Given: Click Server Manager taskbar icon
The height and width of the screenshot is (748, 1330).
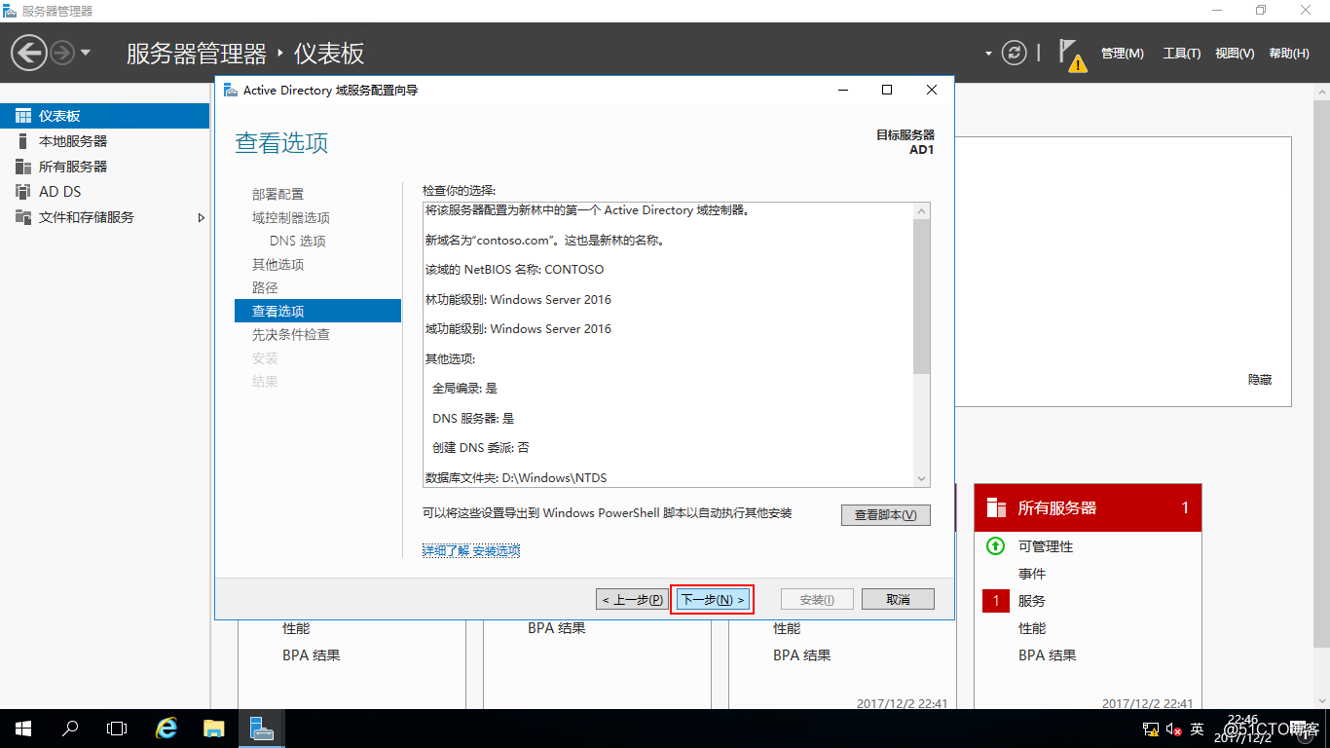Looking at the screenshot, I should [x=261, y=729].
